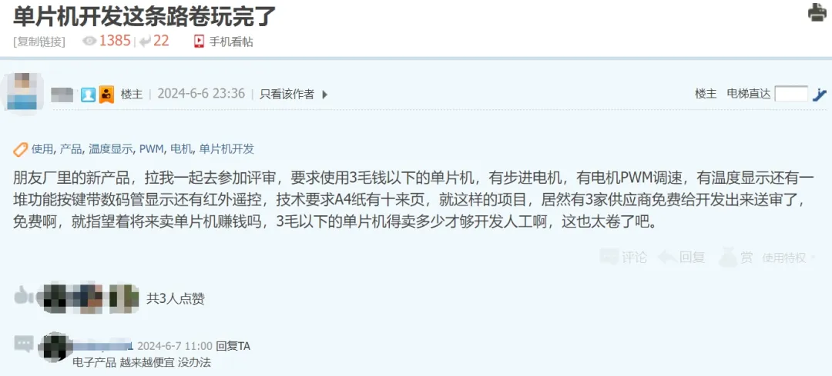Copy link via 复制链接
This screenshot has height=376, width=832.
(39, 42)
